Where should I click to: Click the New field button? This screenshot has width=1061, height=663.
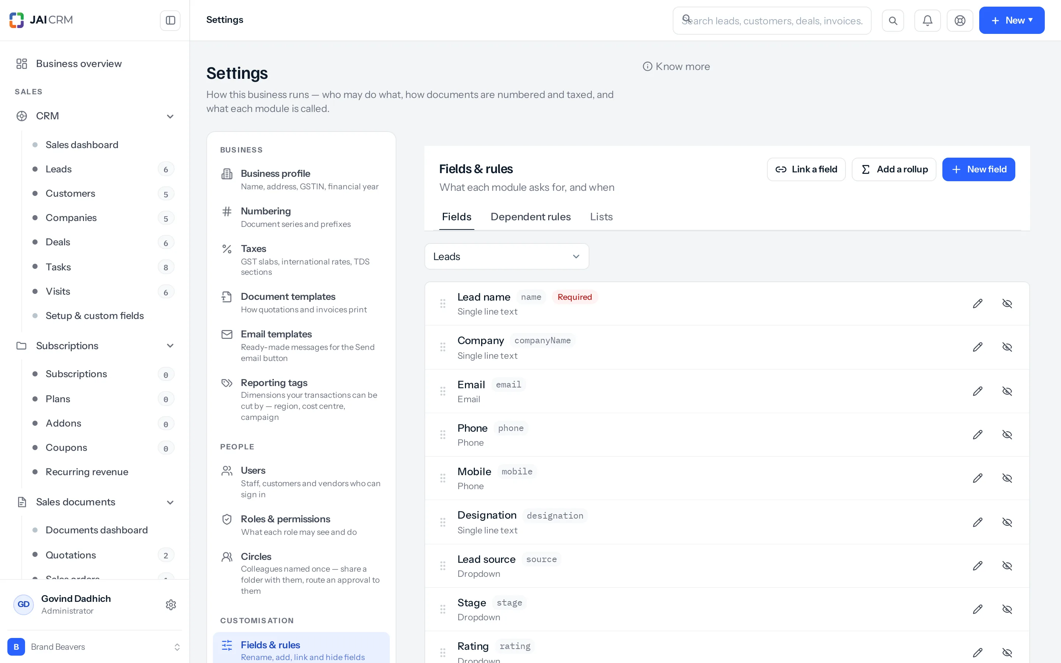pos(978,169)
